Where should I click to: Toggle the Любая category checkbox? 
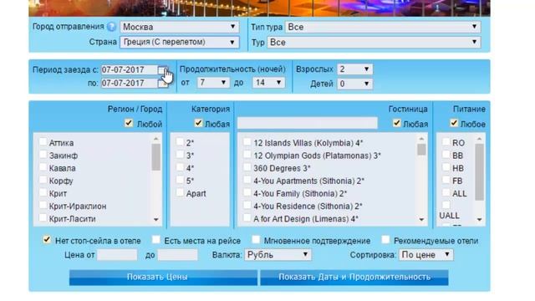198,123
